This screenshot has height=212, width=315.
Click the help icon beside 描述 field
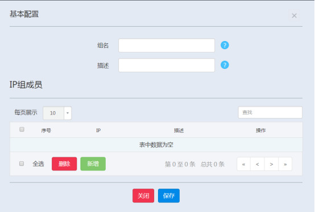(225, 65)
